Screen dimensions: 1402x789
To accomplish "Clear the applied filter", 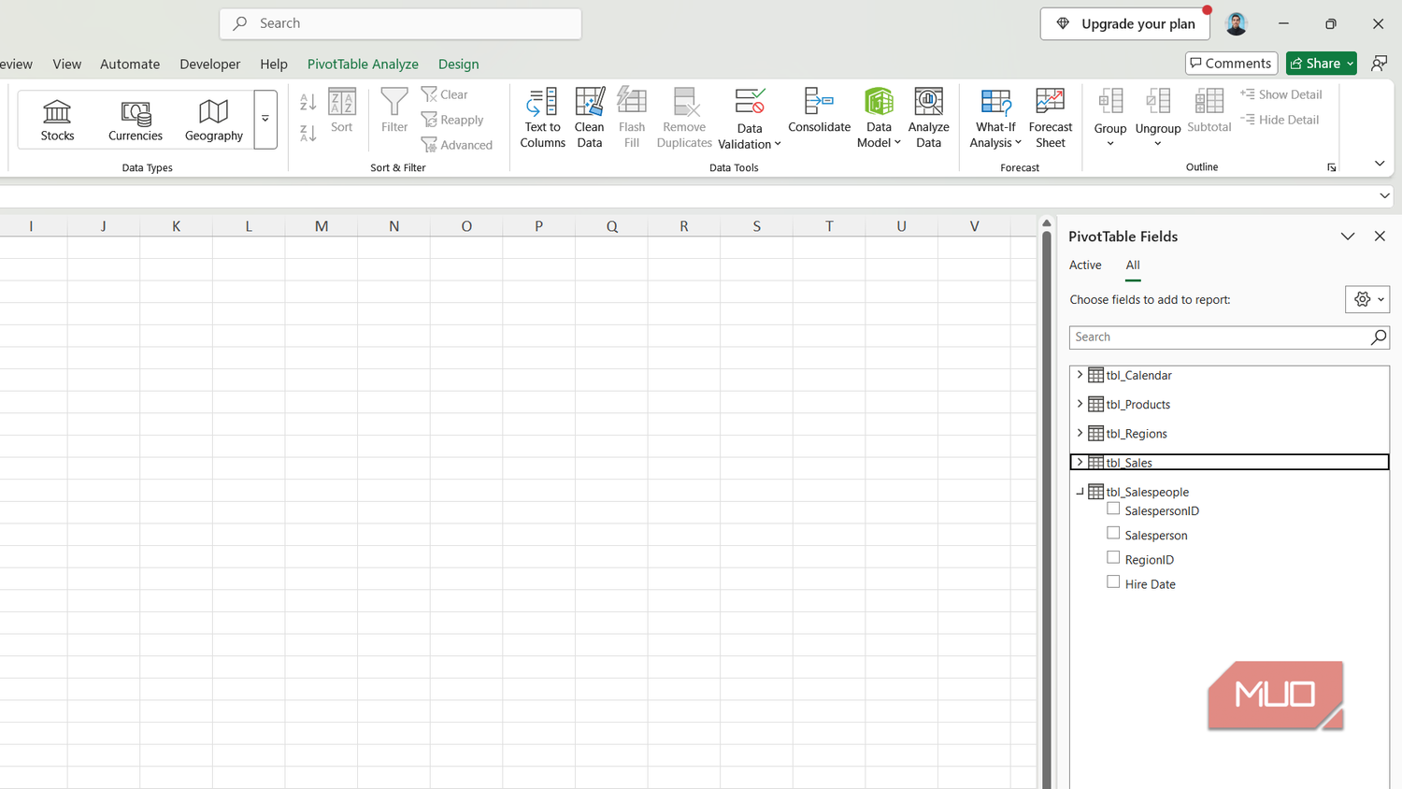I will point(445,94).
